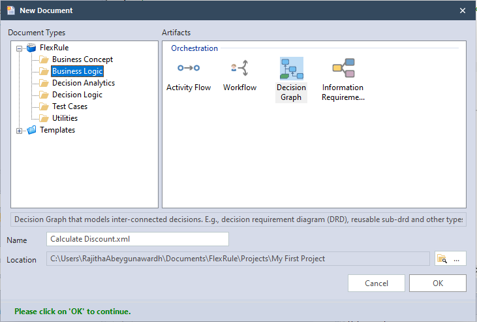477x322 pixels.
Task: Select the Templates tree item label
Action: [57, 130]
